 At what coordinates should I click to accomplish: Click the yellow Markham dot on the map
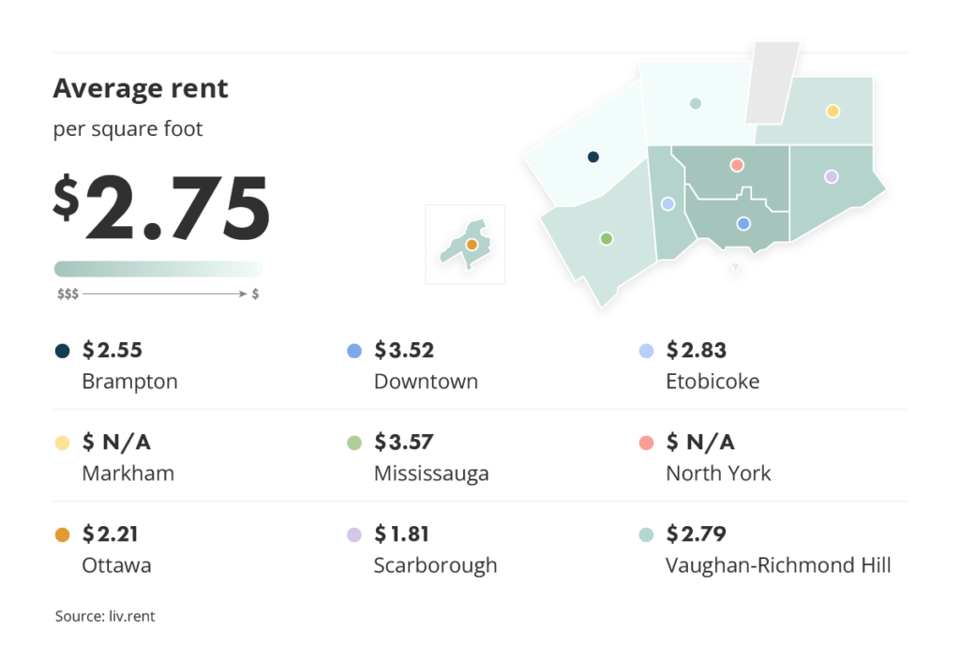tap(832, 112)
